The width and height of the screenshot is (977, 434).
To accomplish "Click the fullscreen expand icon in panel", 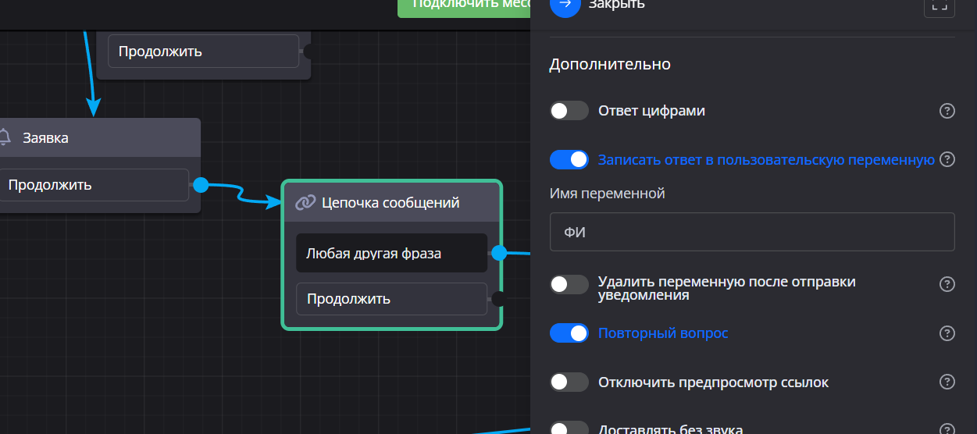I will (x=939, y=5).
